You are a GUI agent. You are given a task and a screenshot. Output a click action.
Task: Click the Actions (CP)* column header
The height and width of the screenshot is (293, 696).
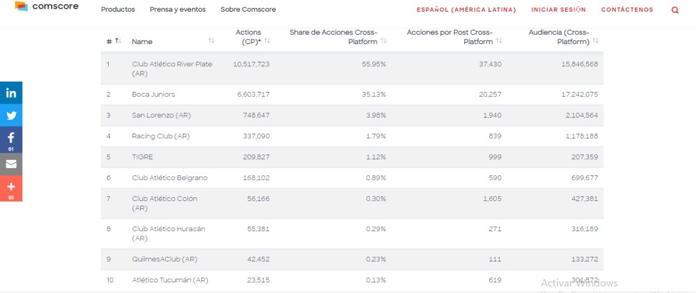click(x=249, y=37)
